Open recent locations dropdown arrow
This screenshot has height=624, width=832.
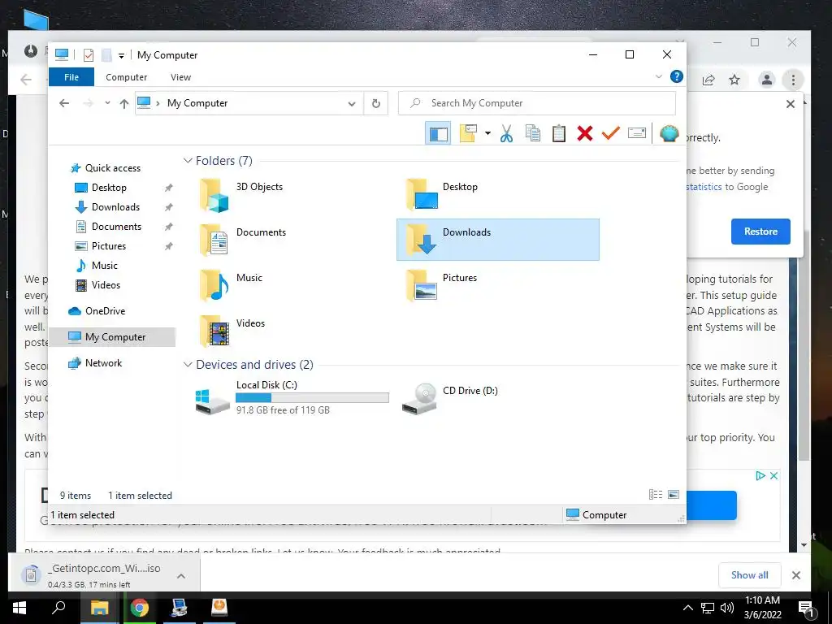(x=107, y=103)
